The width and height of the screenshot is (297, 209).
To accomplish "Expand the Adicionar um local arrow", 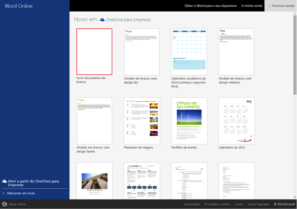I will coord(3,193).
